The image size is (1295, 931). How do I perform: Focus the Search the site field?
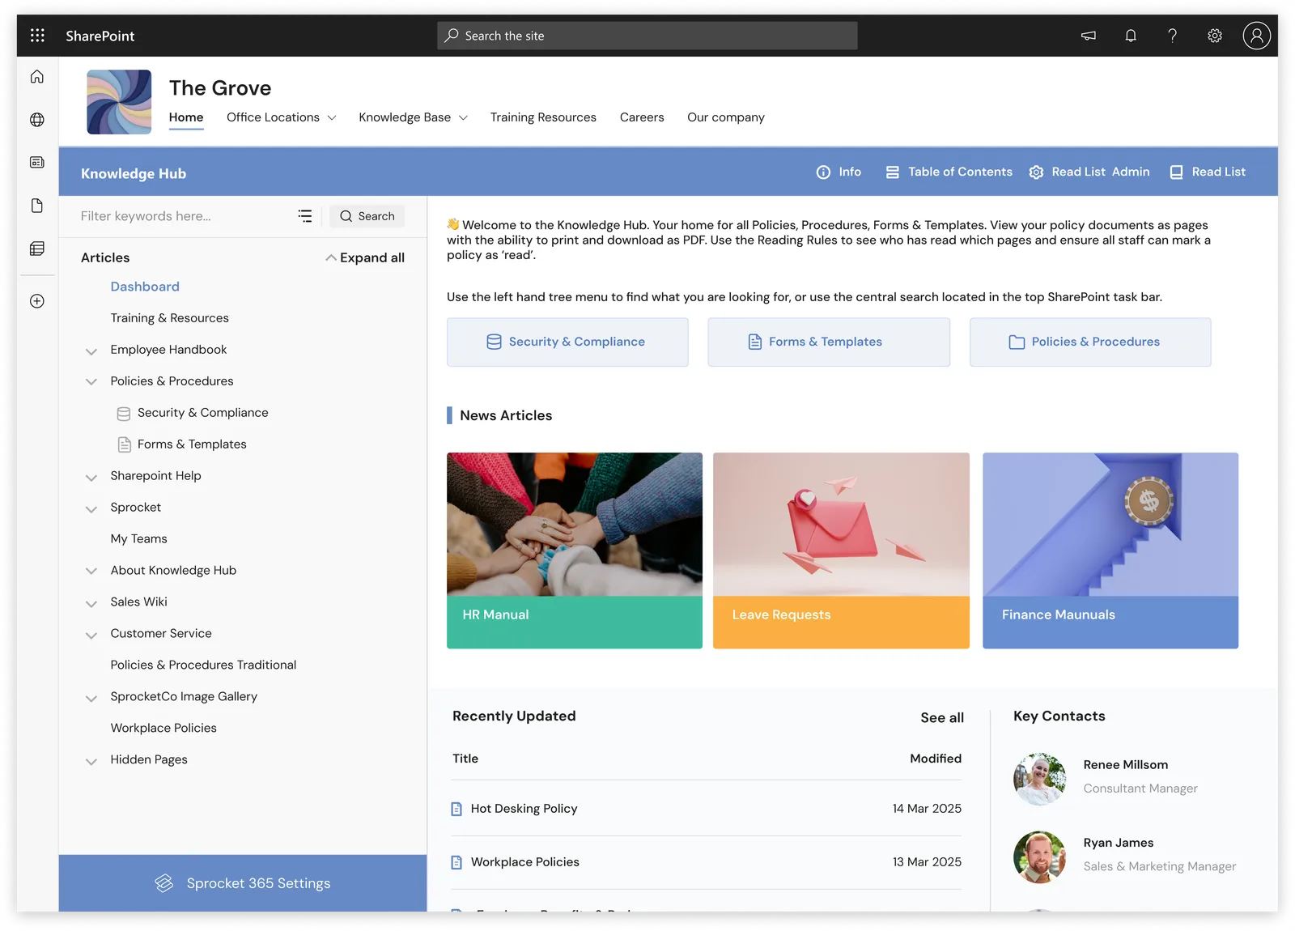click(647, 36)
